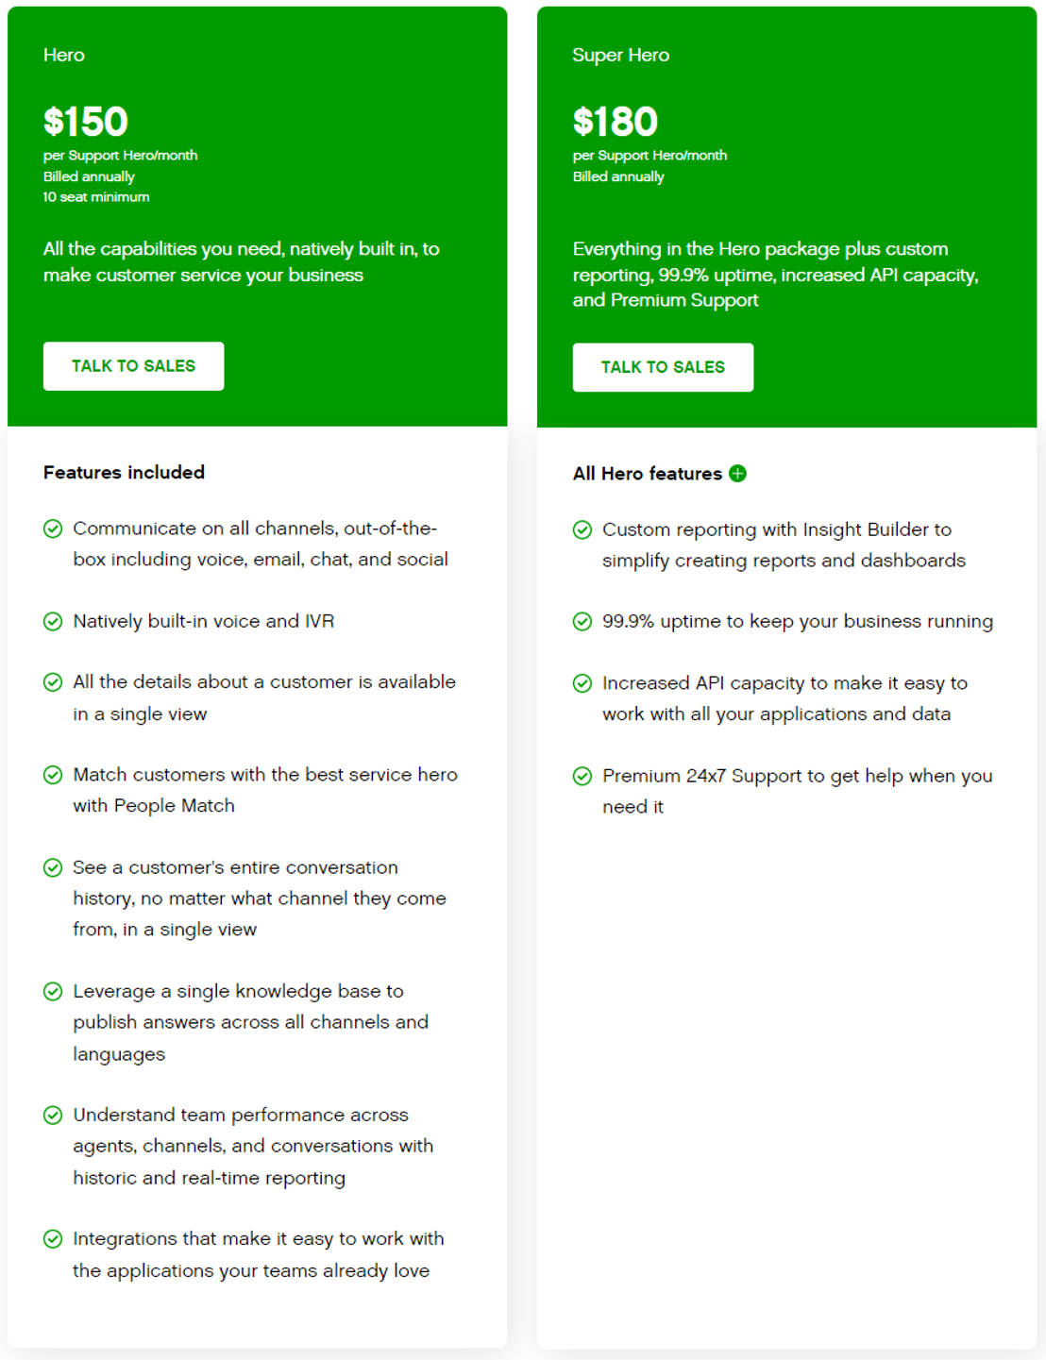1046x1360 pixels.
Task: Click the checkmark next to "99.9% uptime" feature
Action: click(x=582, y=621)
